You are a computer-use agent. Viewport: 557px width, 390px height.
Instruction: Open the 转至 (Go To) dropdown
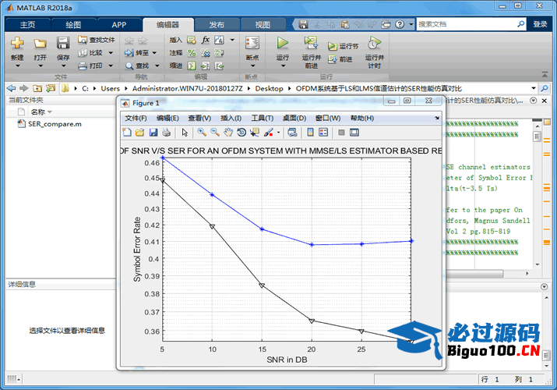tap(154, 52)
